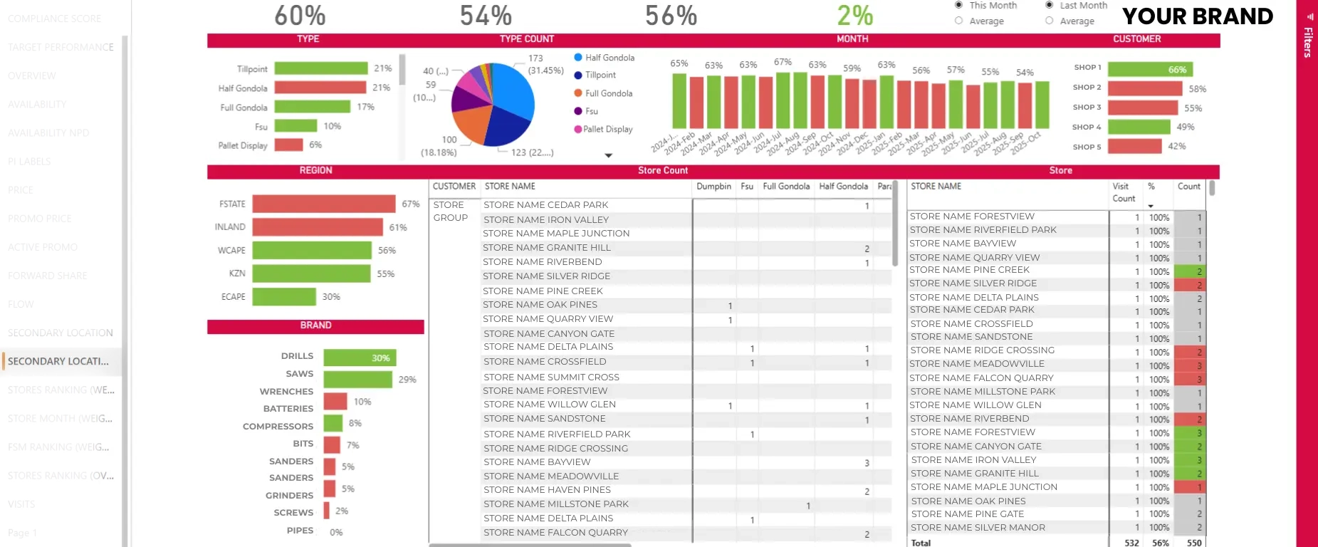Click SHOP 1 bar in Customer chart
1318x547 pixels.
(x=1149, y=69)
